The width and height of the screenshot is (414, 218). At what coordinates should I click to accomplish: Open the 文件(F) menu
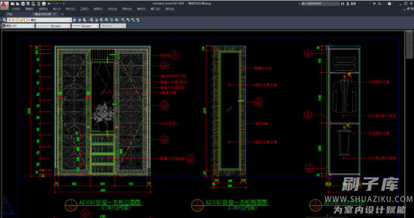(x=16, y=9)
